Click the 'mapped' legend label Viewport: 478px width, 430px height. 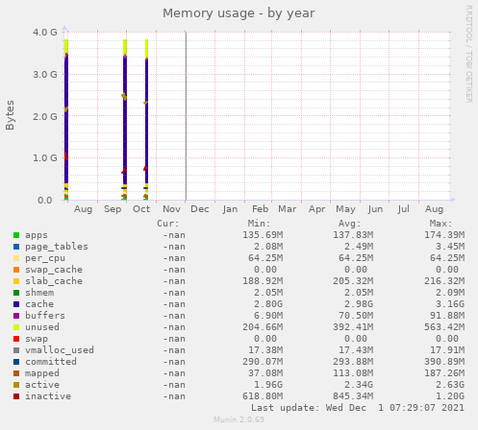point(42,373)
